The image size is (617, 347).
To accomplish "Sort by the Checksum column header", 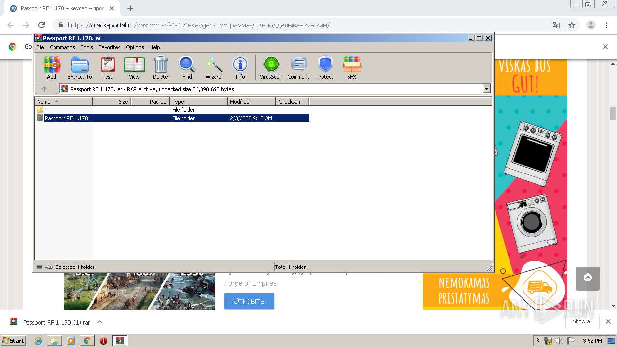I will click(292, 101).
